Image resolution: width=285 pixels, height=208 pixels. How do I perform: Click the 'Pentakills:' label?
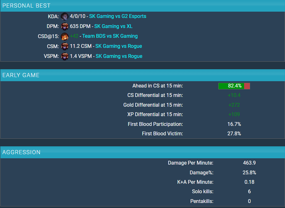click(202, 201)
